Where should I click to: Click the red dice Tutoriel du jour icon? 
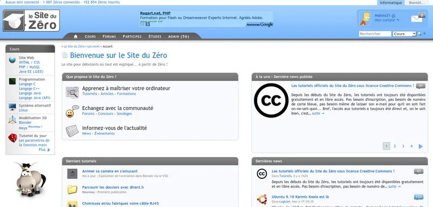coord(12,138)
